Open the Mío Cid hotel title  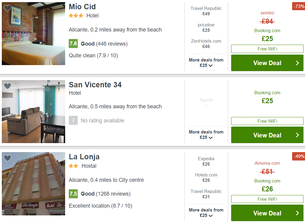pos(82,7)
